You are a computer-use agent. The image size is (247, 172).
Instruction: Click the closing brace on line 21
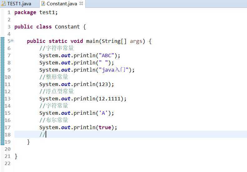[16, 156]
